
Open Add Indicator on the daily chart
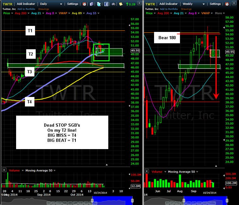tap(26, 4)
